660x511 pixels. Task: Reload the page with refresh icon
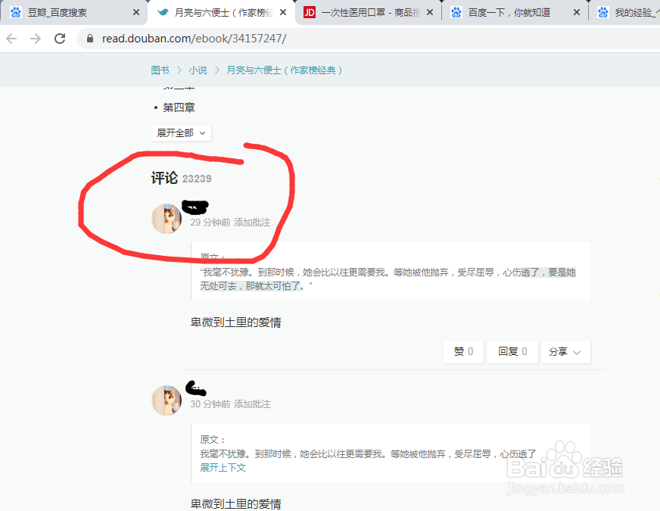click(60, 39)
